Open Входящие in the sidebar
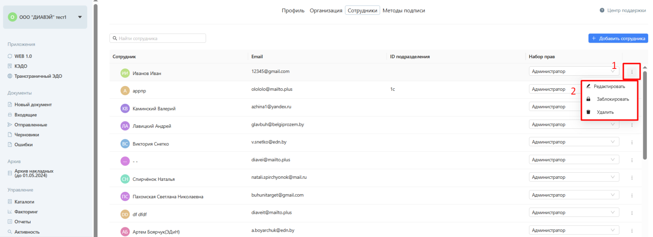The image size is (653, 237). tap(25, 115)
